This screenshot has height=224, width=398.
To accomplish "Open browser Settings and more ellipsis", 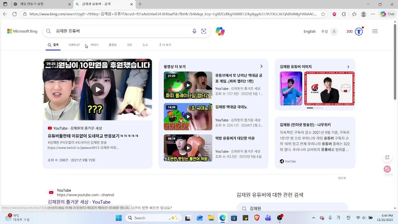I will [x=373, y=14].
